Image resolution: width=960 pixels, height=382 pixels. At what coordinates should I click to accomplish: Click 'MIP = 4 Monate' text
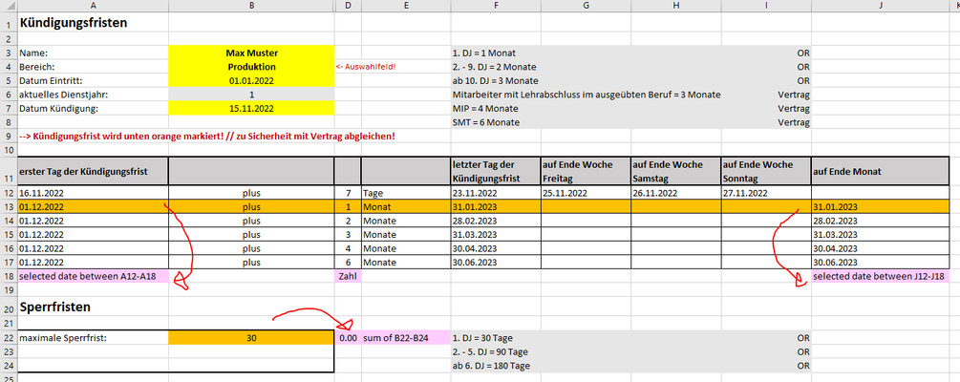(485, 108)
